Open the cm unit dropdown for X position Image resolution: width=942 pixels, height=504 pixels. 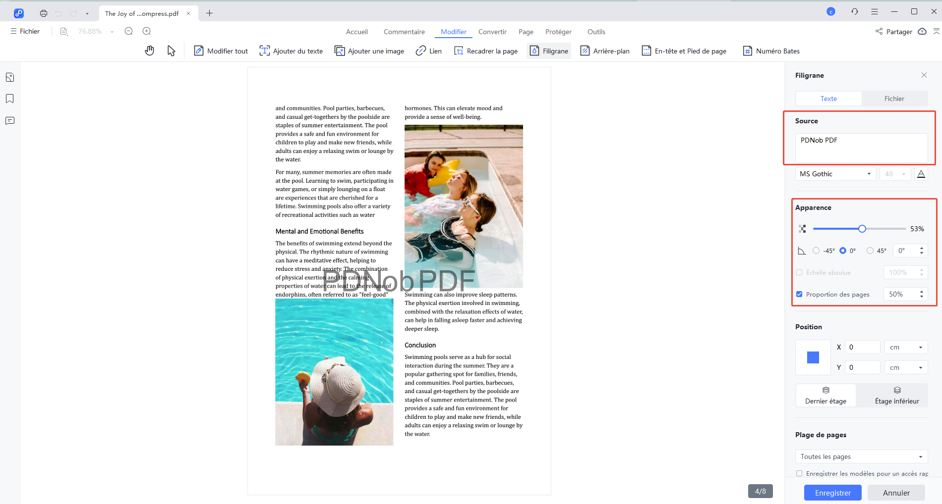coord(905,347)
